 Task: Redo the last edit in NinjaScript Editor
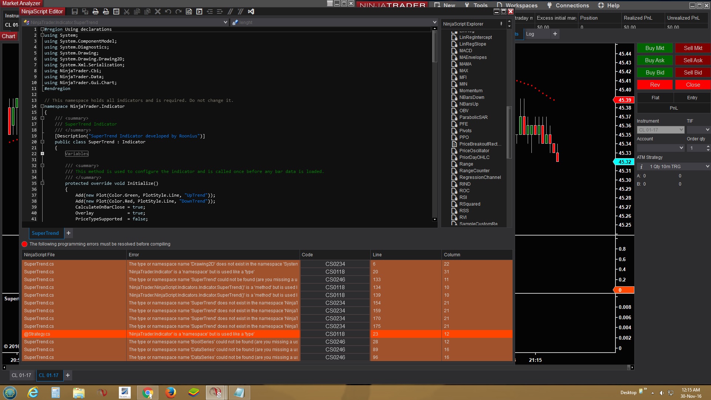178,11
